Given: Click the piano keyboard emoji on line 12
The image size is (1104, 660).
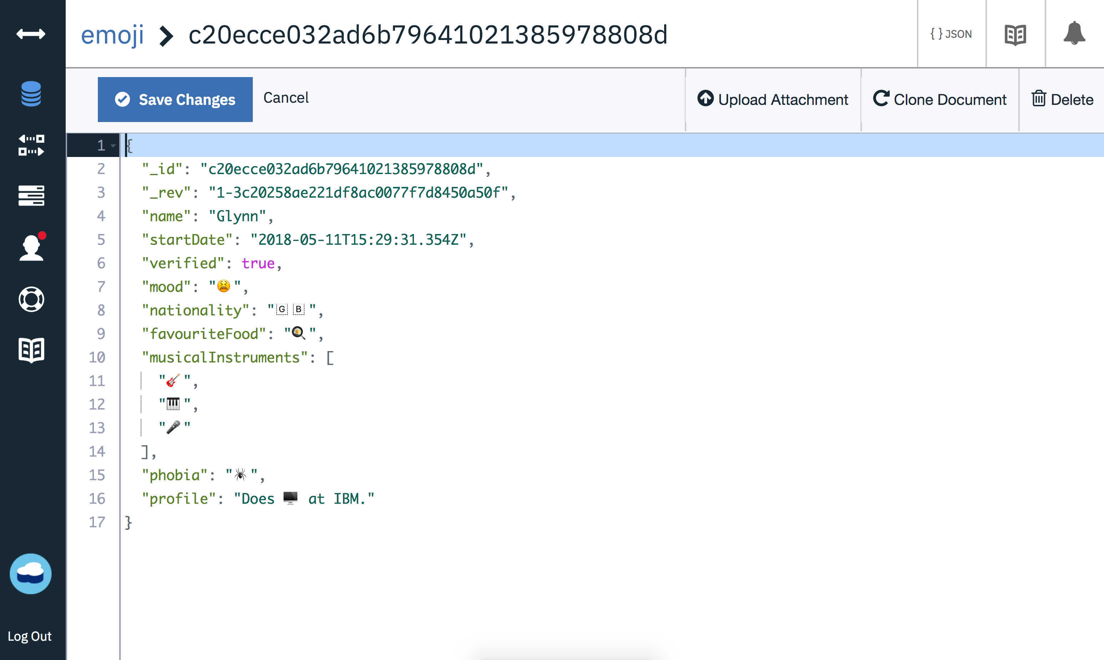Looking at the screenshot, I should point(173,404).
